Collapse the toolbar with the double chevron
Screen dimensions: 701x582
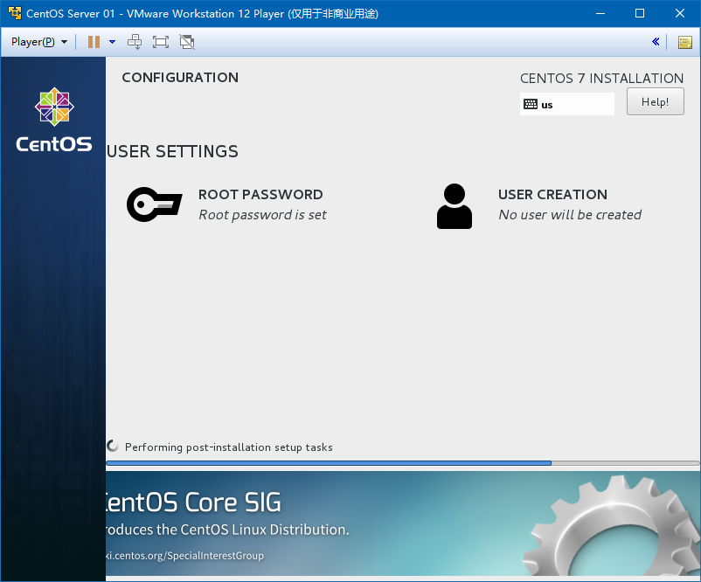pos(656,41)
